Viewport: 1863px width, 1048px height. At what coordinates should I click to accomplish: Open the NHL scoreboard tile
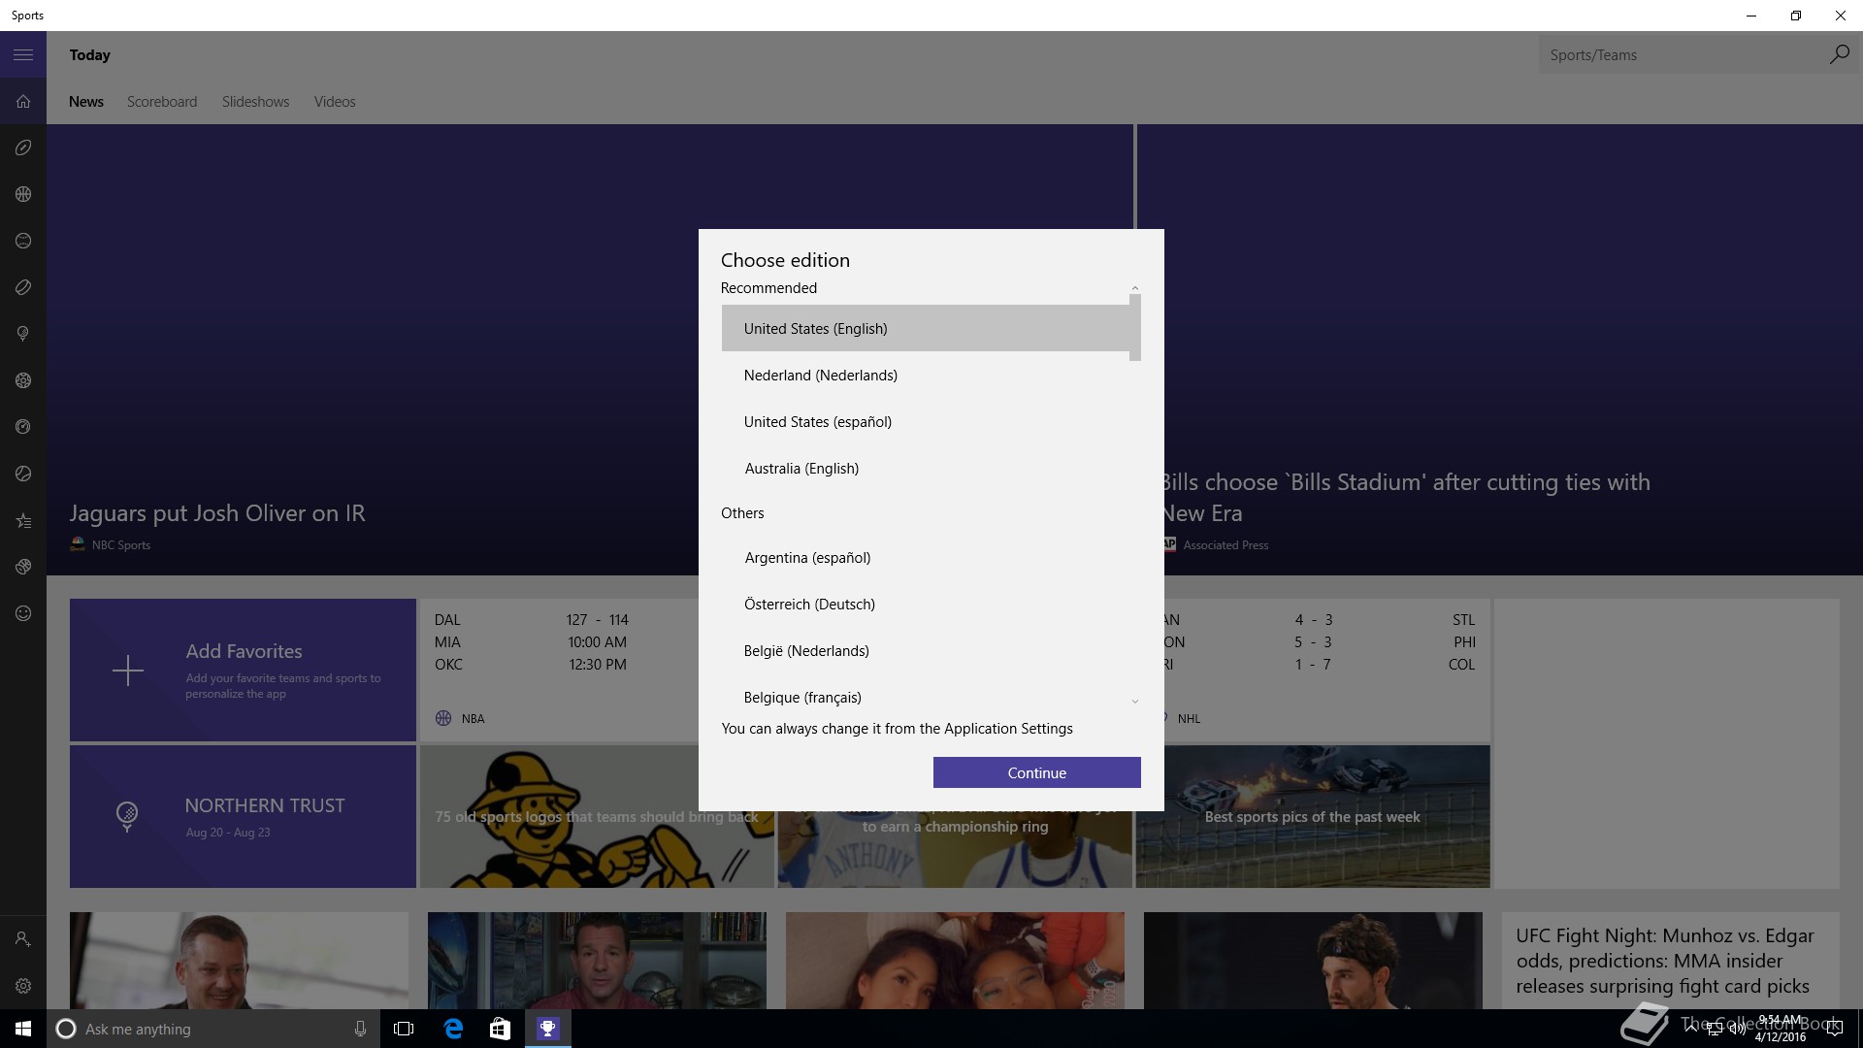1326,670
